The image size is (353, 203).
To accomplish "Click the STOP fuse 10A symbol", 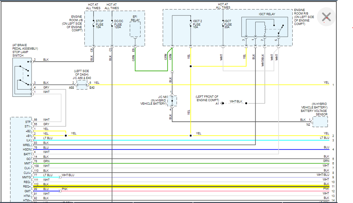I will [x=94, y=23].
